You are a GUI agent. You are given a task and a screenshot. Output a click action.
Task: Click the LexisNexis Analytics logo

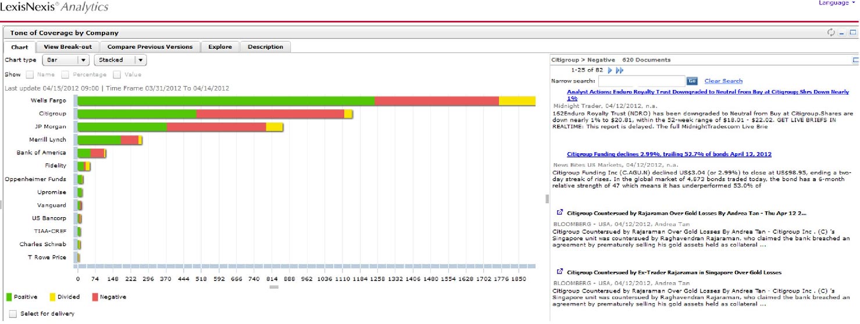(x=54, y=8)
